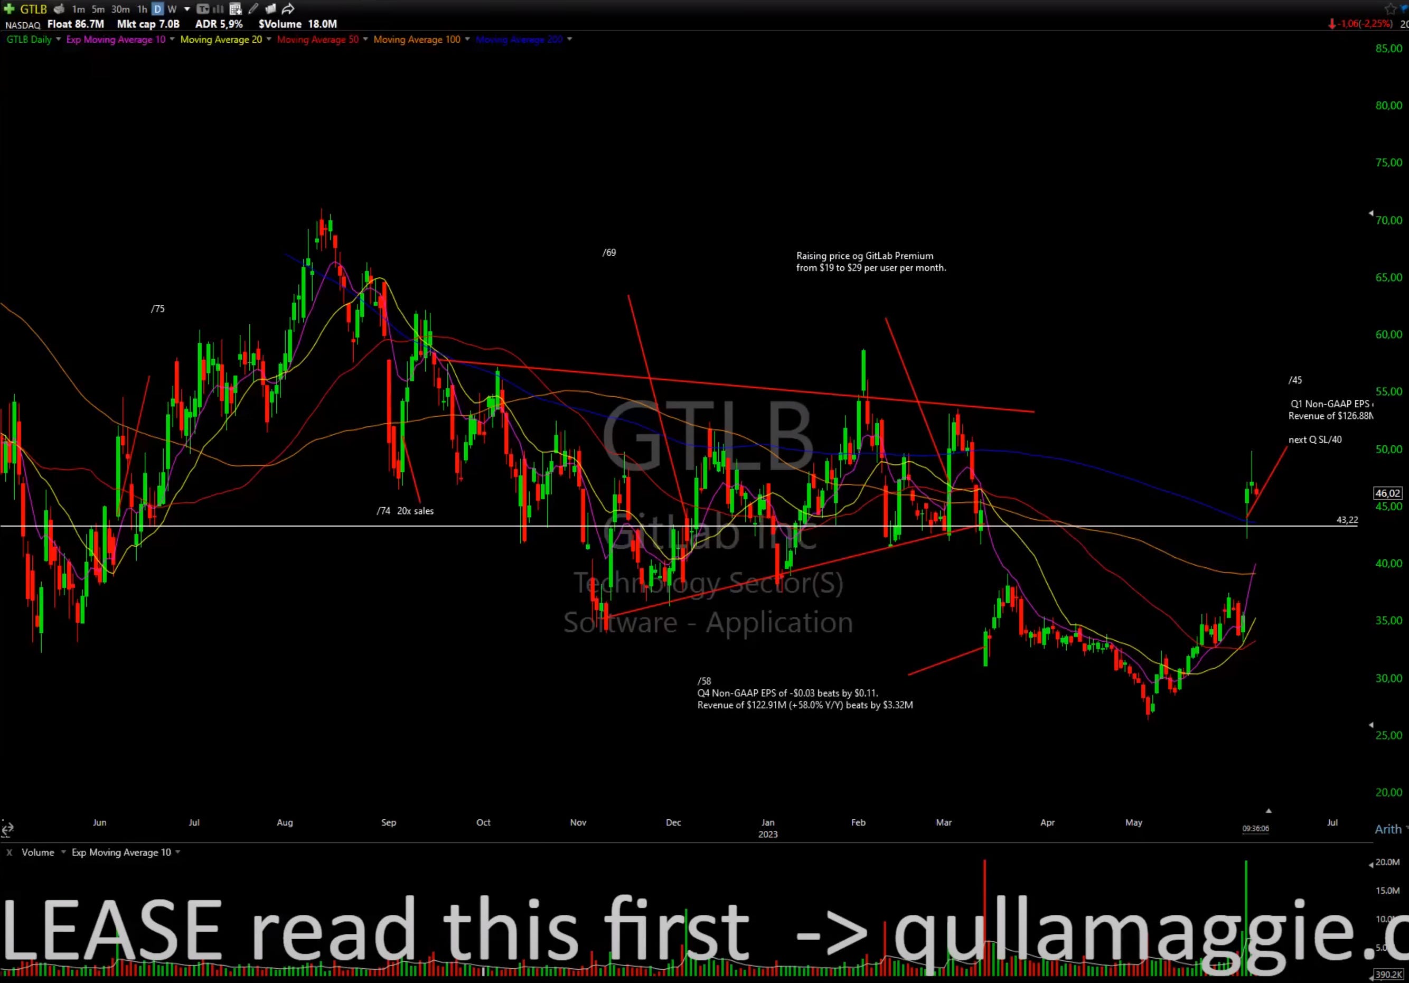The width and height of the screenshot is (1409, 983).
Task: Close the Volume pane with X
Action: click(9, 853)
